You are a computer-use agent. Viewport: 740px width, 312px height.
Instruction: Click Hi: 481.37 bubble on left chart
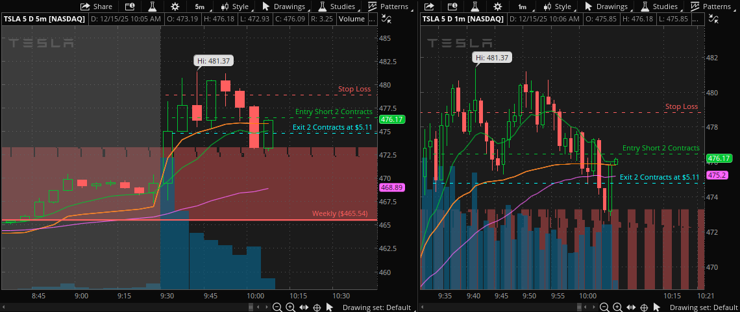click(x=214, y=60)
